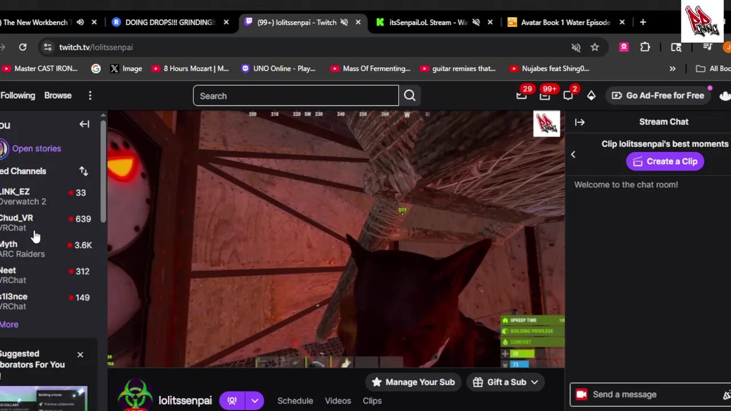Open the guitar remixes bookmark

[x=457, y=68]
